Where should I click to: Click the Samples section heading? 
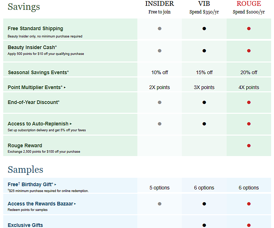26,169
